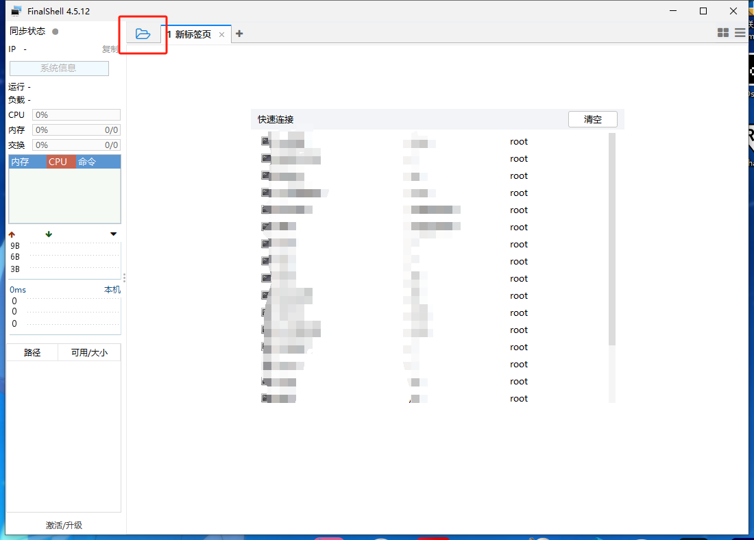Click the 路径 column header
The image size is (754, 540).
coord(32,352)
